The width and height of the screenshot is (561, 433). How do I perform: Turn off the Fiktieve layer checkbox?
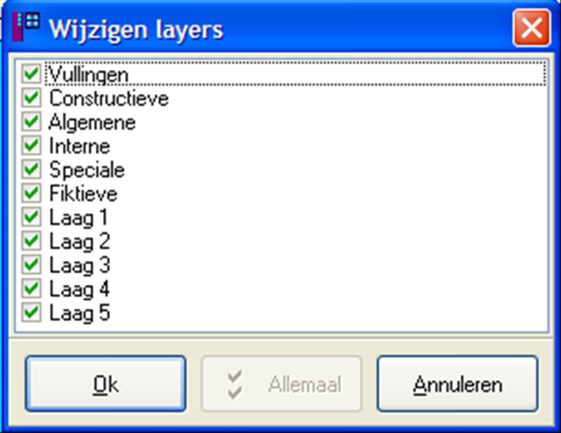[x=31, y=193]
